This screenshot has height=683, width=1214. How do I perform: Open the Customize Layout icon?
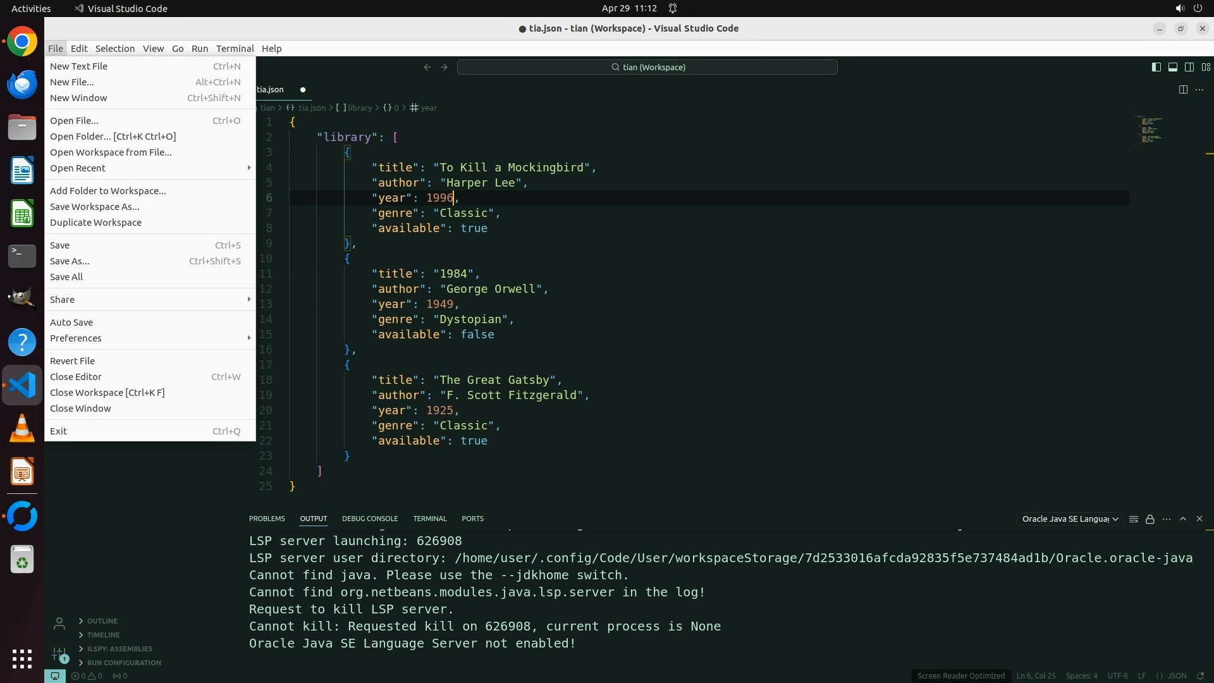[1206, 67]
